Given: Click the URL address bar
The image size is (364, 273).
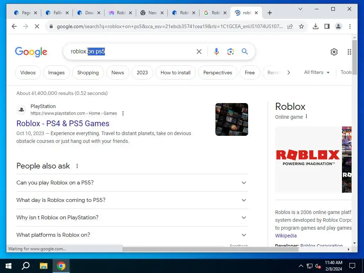Looking at the screenshot, I should (170, 26).
